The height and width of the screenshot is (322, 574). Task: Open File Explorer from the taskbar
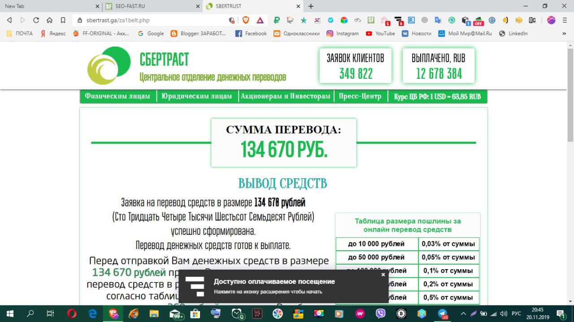coord(154,314)
